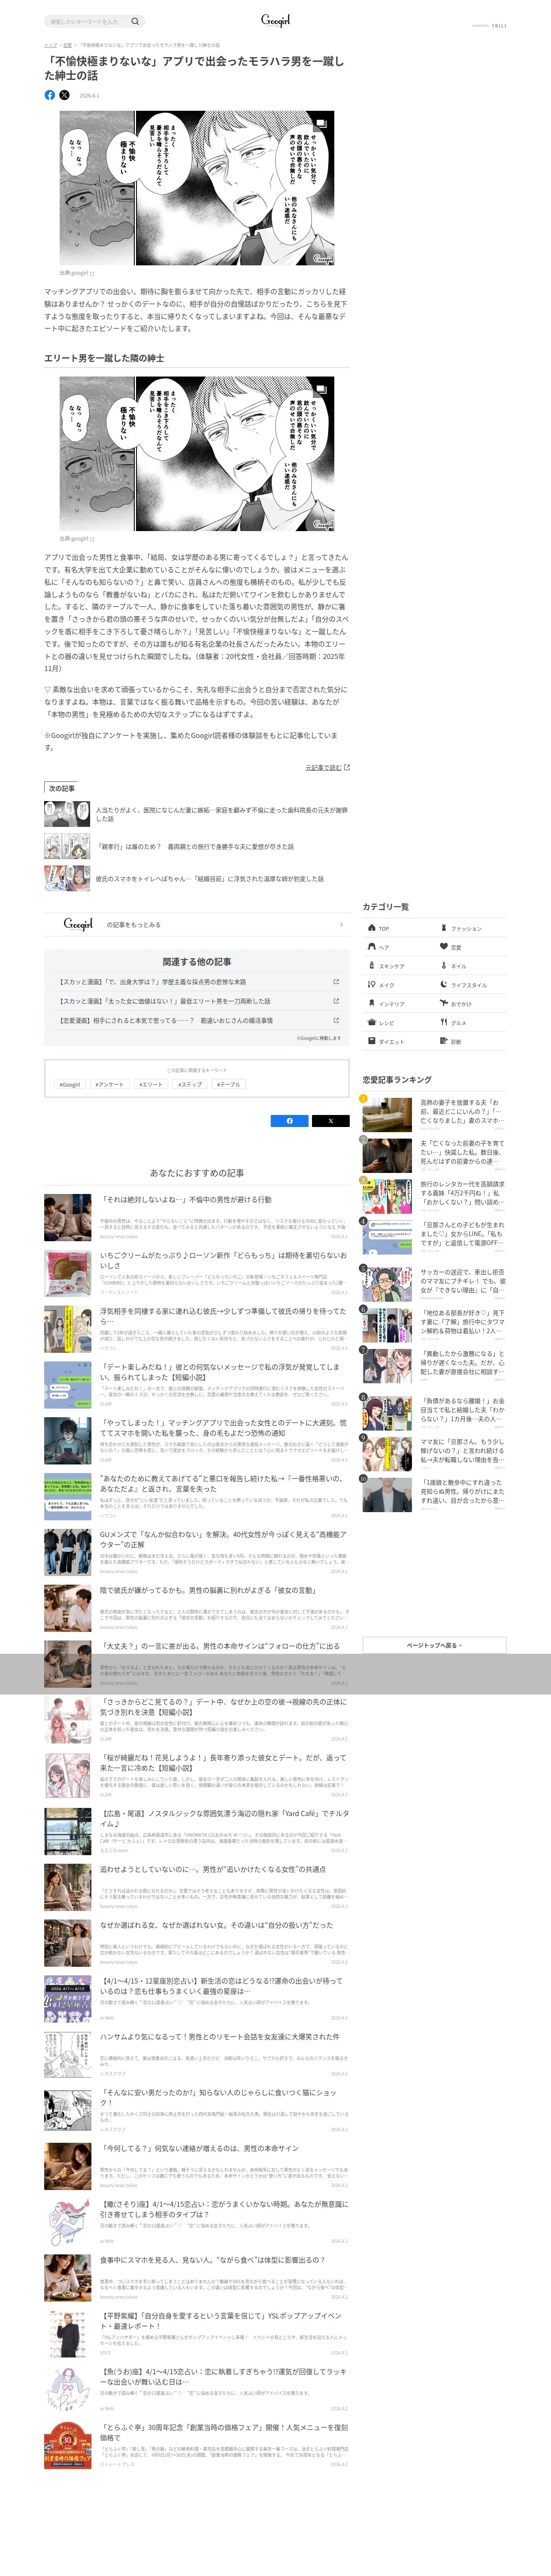Select the #ステップ keyword tag
This screenshot has width=551, height=2576.
pos(190,1084)
